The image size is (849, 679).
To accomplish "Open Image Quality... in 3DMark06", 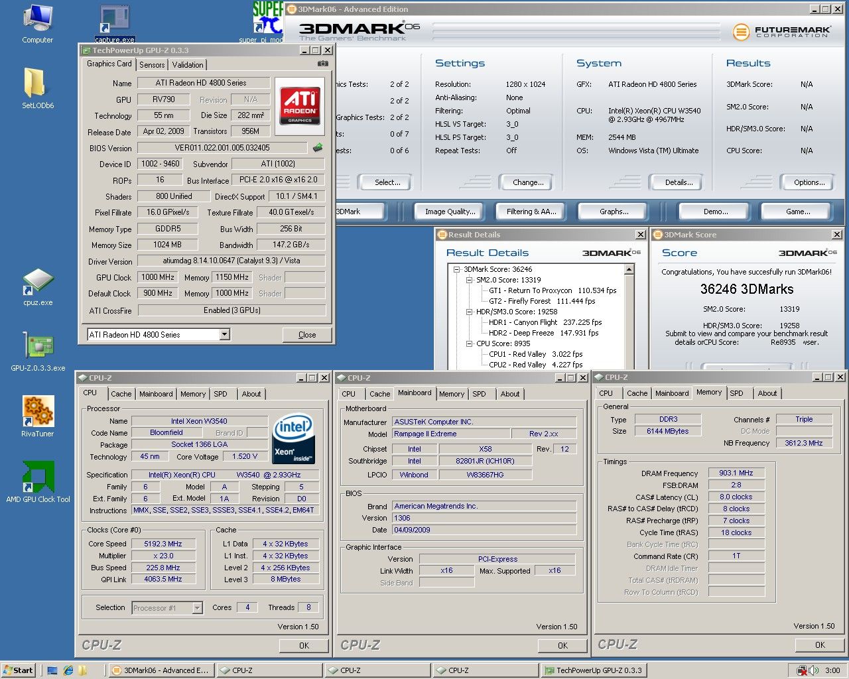I will (450, 212).
